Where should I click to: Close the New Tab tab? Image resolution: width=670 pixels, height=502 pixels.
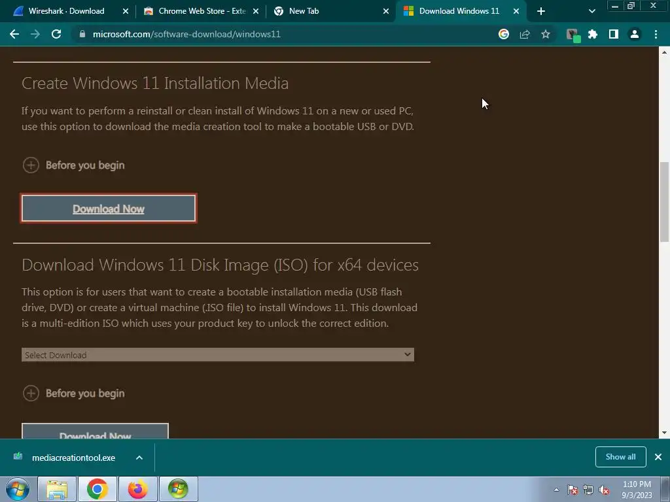pos(386,11)
